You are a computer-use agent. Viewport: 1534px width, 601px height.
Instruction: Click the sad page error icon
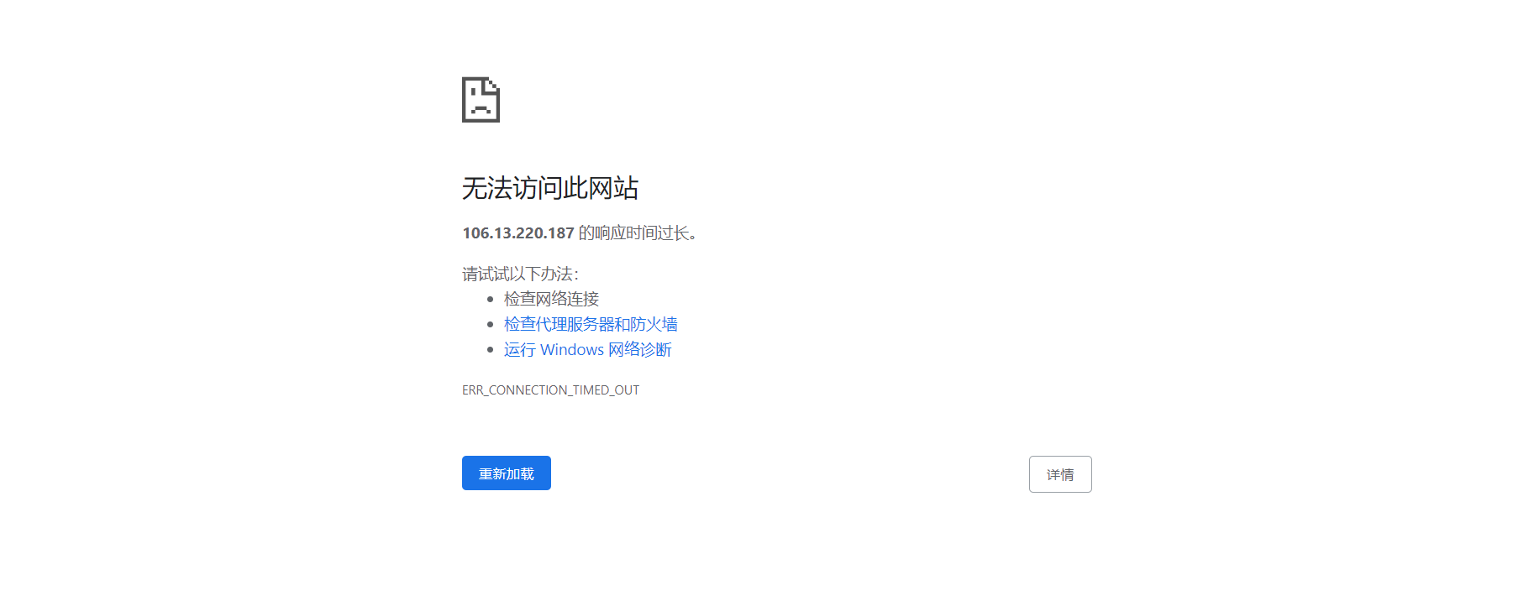[x=481, y=100]
